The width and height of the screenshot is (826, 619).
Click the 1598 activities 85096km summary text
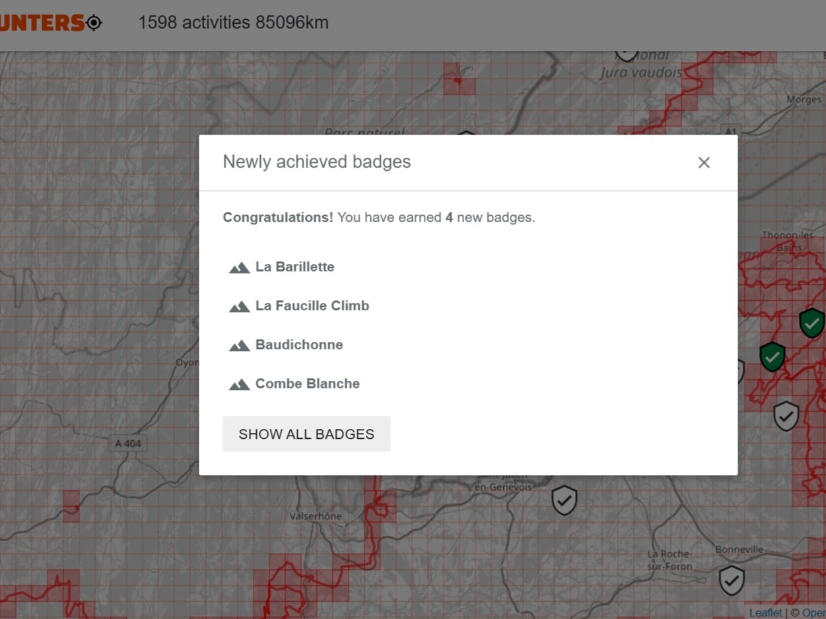pos(233,22)
